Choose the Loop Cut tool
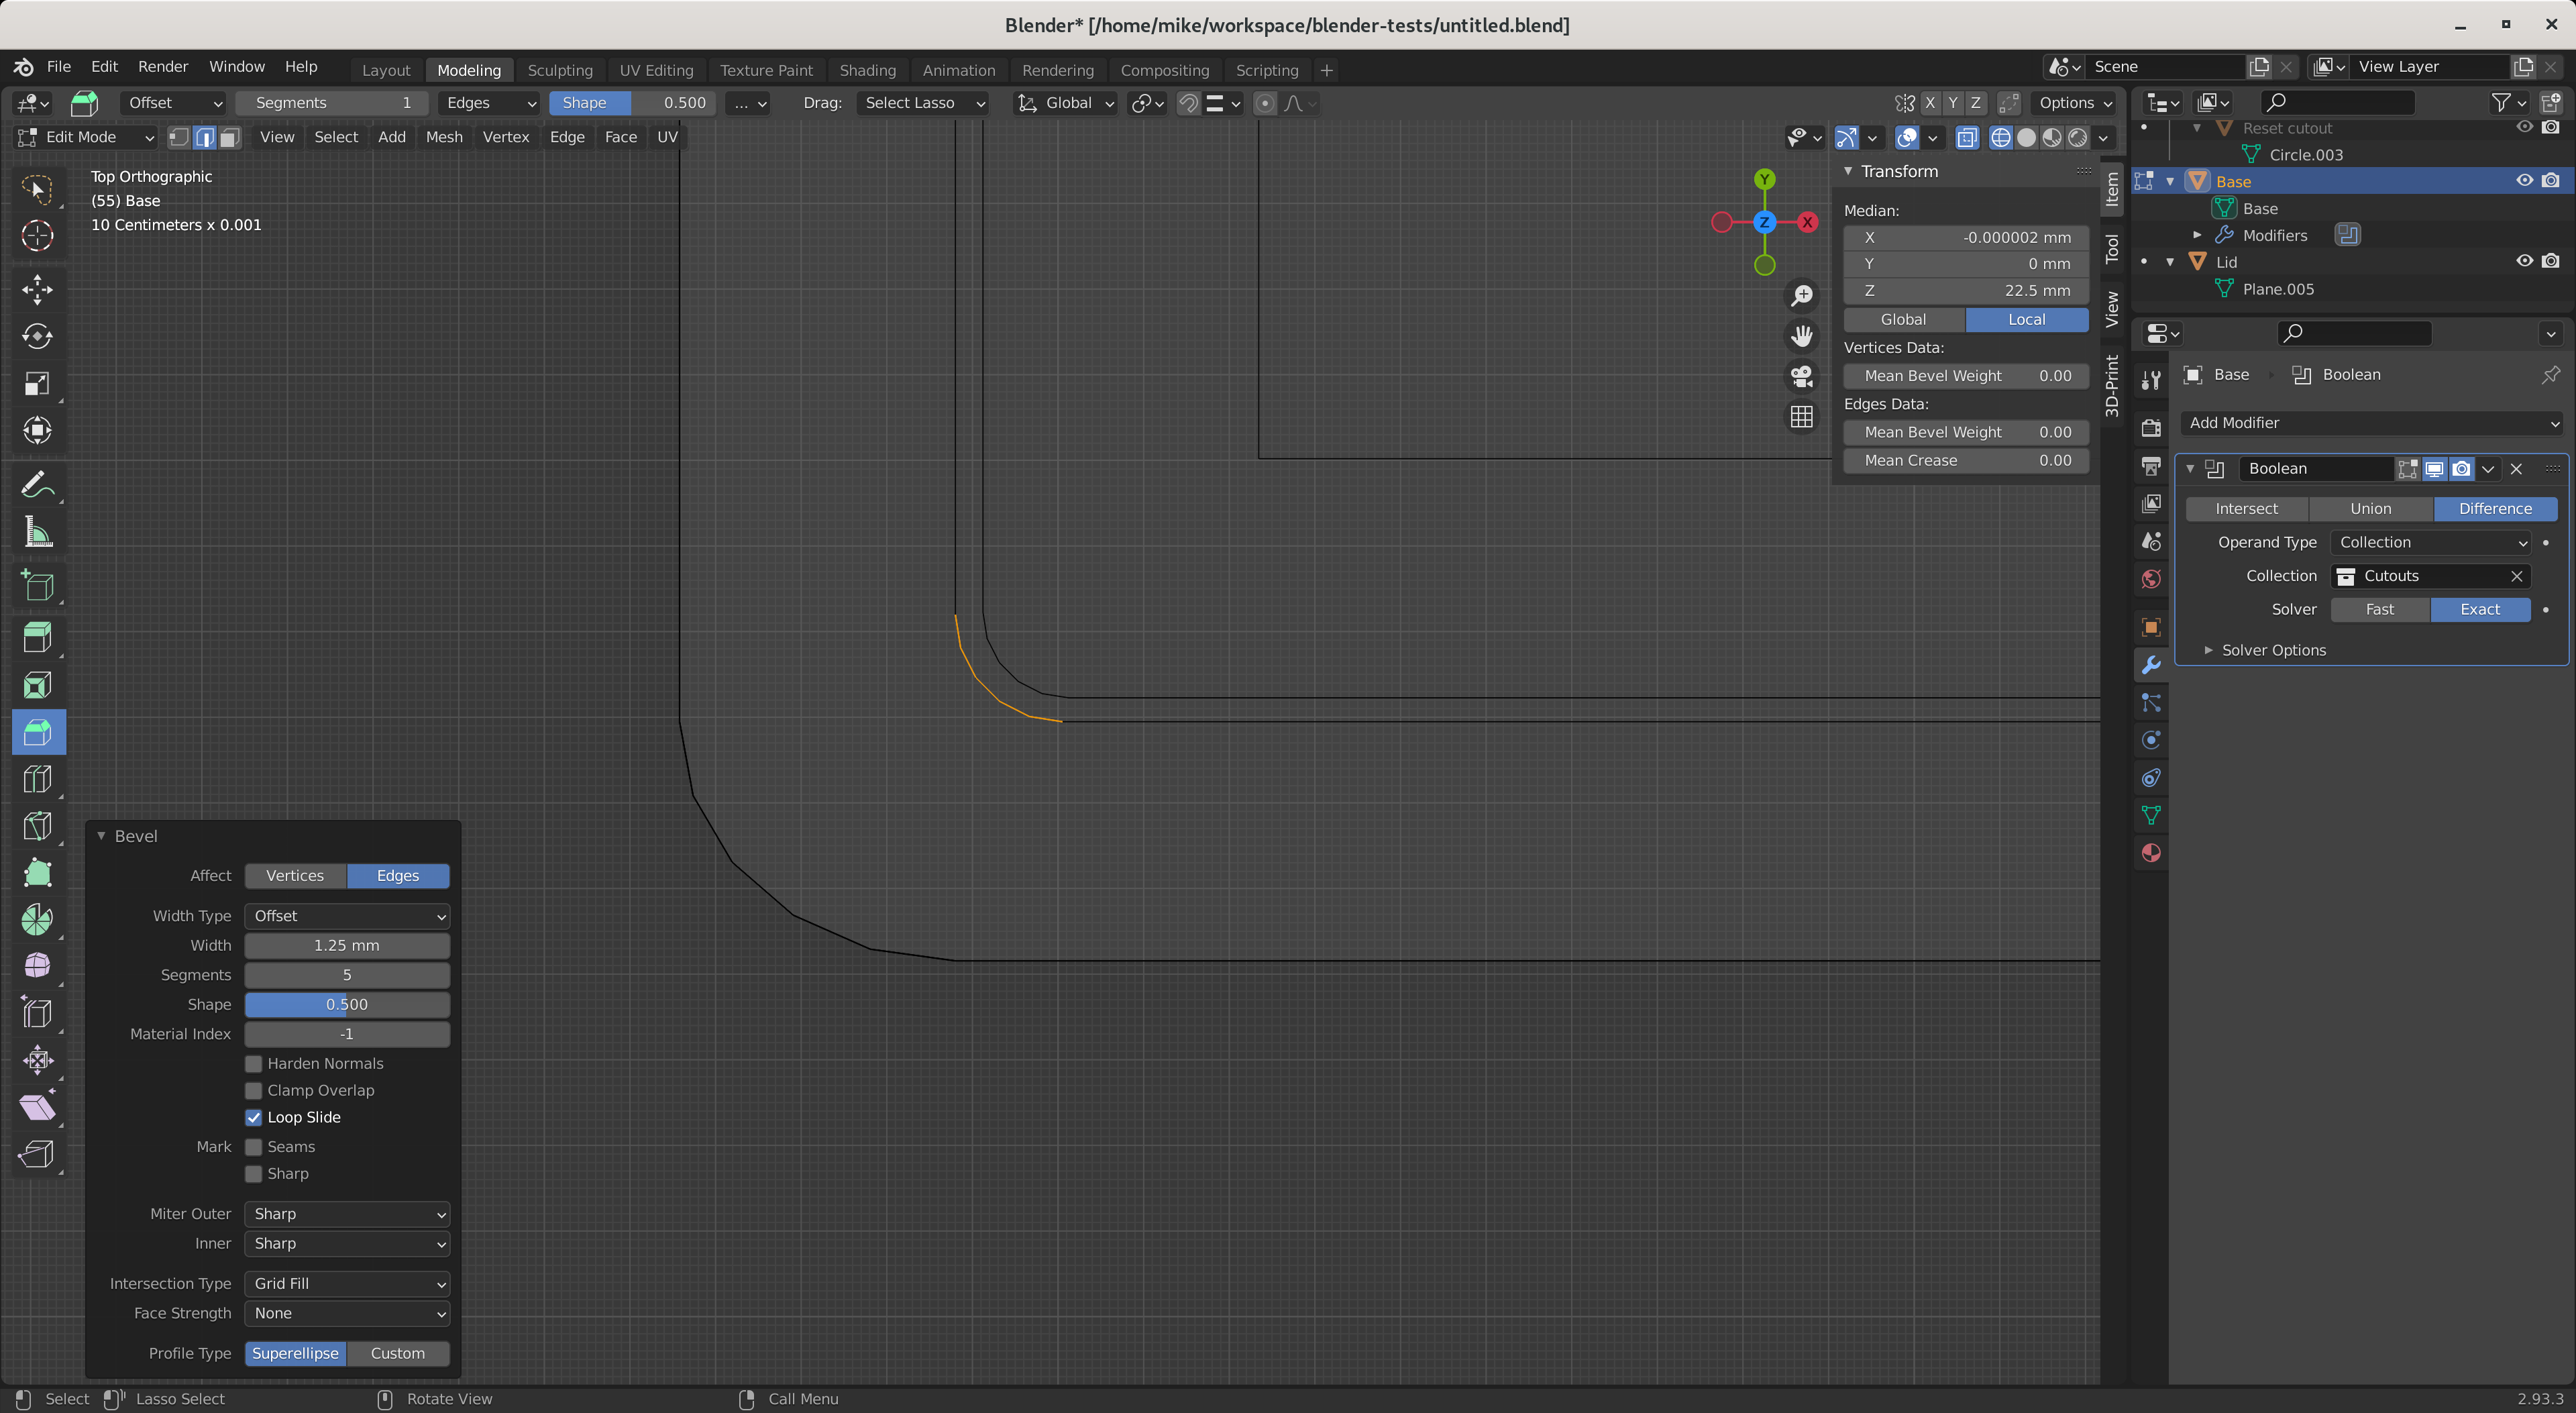This screenshot has width=2576, height=1413. (x=37, y=779)
